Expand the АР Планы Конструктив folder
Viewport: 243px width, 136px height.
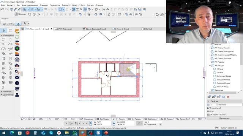pyautogui.click(x=210, y=51)
